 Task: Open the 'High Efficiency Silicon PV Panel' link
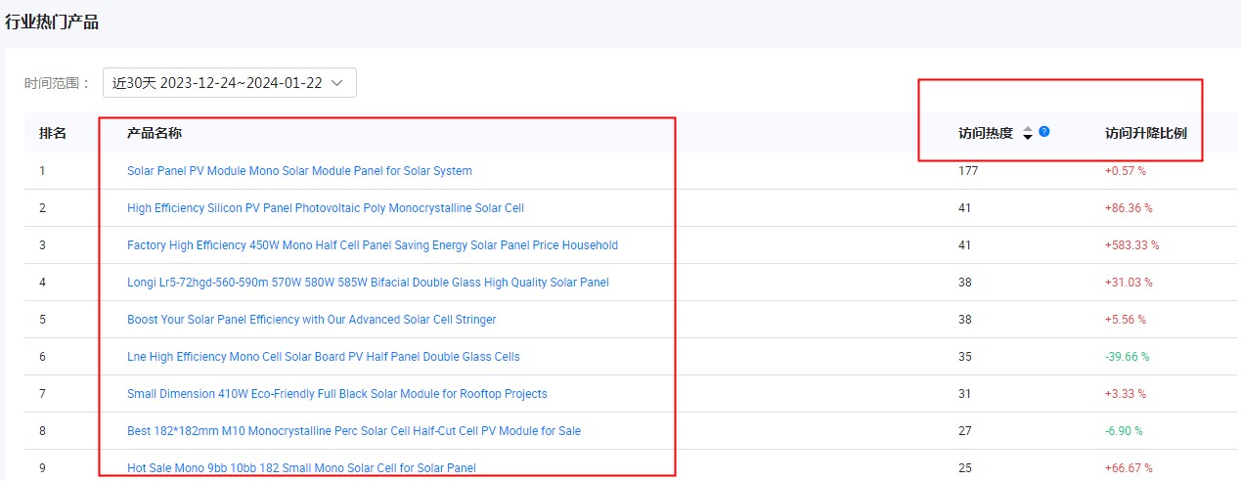tap(326, 208)
